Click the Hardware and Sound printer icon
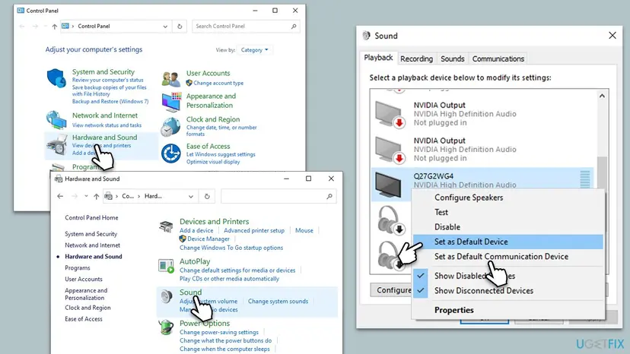The image size is (630, 354). 56,145
